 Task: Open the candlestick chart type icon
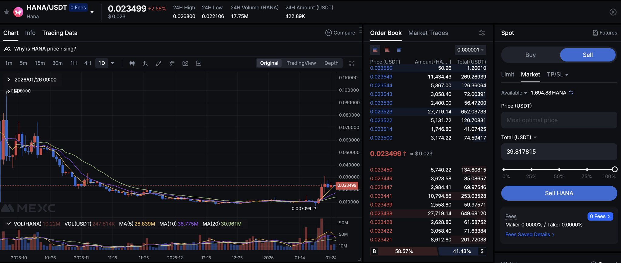[132, 63]
